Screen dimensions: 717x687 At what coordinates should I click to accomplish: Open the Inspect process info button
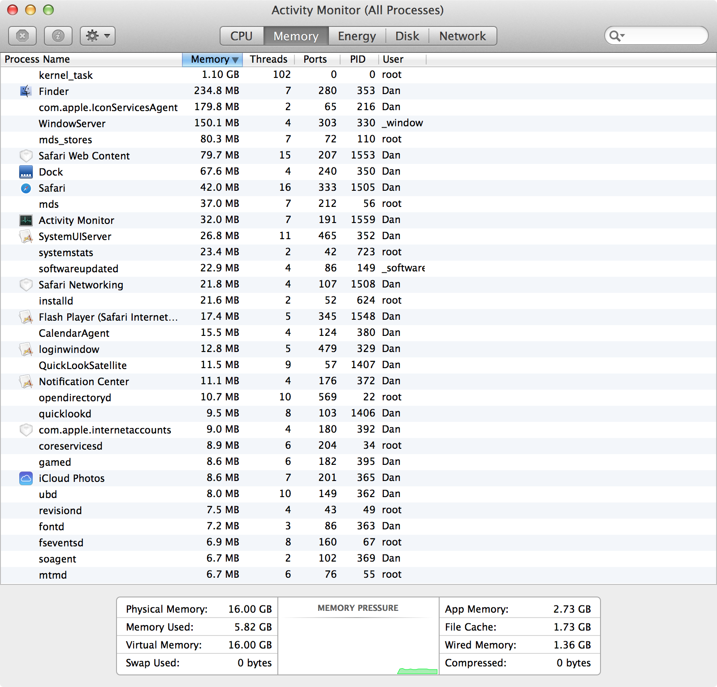coord(58,36)
